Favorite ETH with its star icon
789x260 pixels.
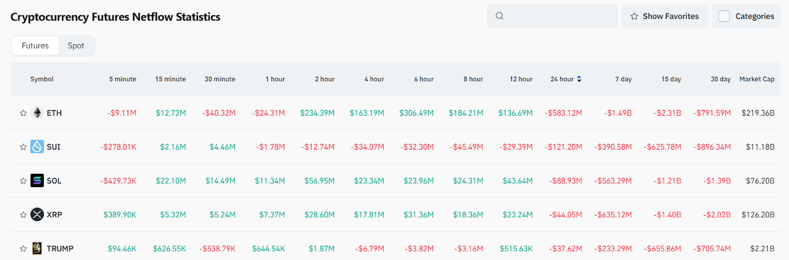pyautogui.click(x=23, y=113)
